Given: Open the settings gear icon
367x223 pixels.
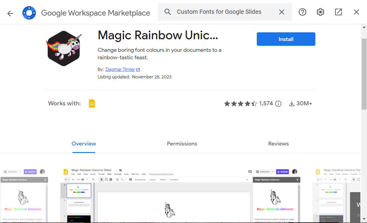Looking at the screenshot, I should (320, 12).
